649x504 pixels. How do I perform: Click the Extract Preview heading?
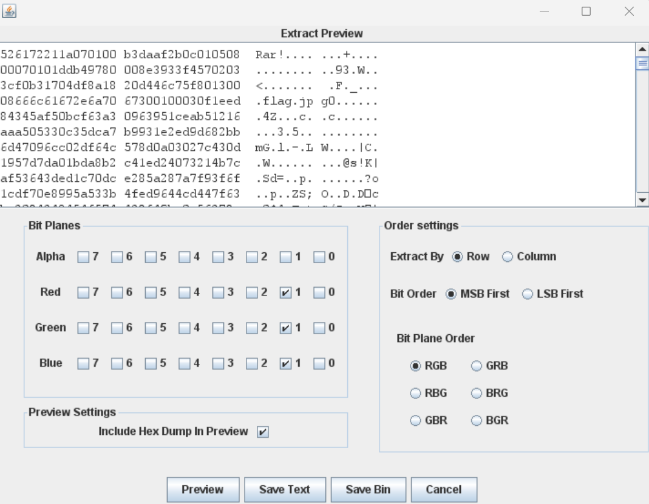pos(322,33)
